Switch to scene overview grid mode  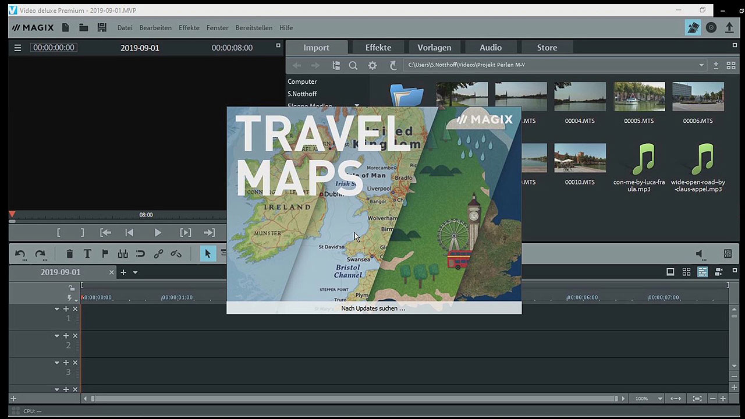tap(686, 272)
